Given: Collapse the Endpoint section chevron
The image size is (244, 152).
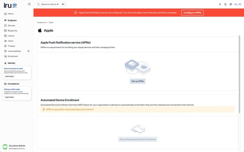Looking at the screenshot, I should coord(5,20).
